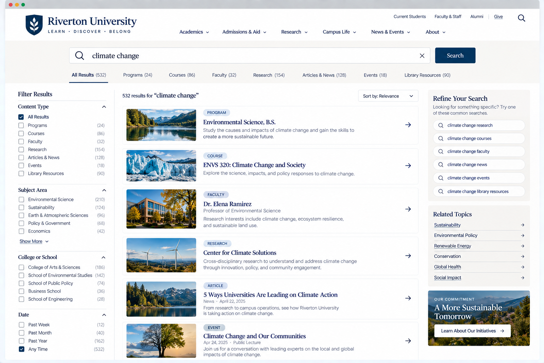Click the header search magnifier icon

[521, 18]
